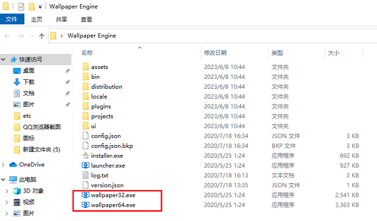This screenshot has height=221, width=377.
Task: Open the recent locations dropdown arrow
Action: (x=32, y=36)
